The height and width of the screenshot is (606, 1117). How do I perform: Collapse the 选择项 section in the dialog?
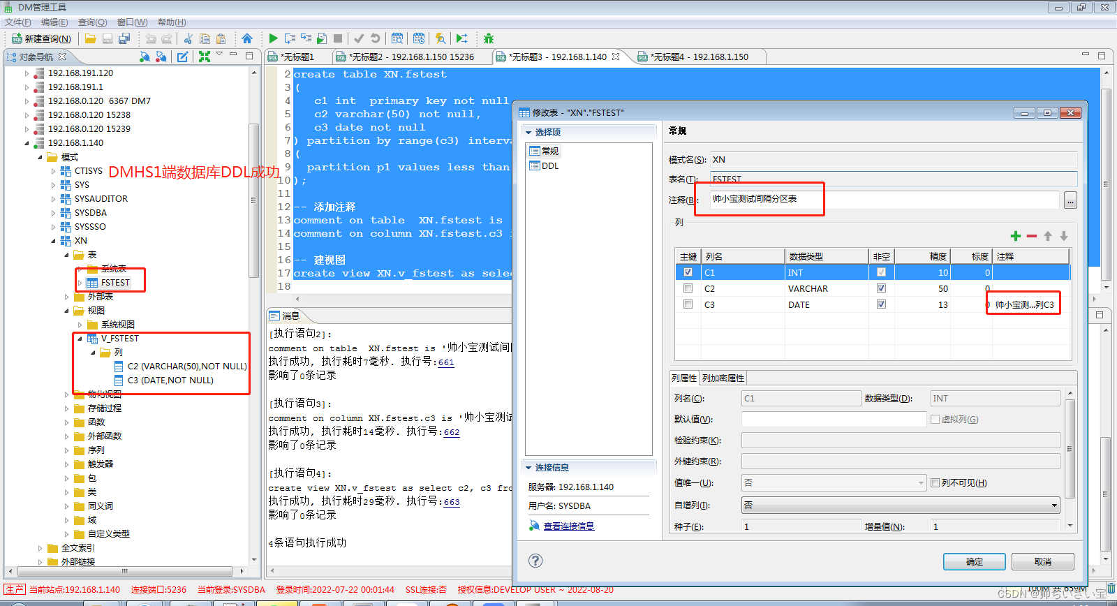coord(528,133)
